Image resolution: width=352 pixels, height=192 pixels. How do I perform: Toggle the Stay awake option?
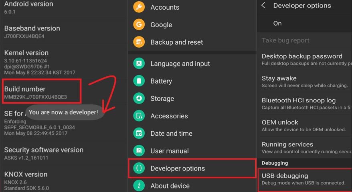pos(304,81)
